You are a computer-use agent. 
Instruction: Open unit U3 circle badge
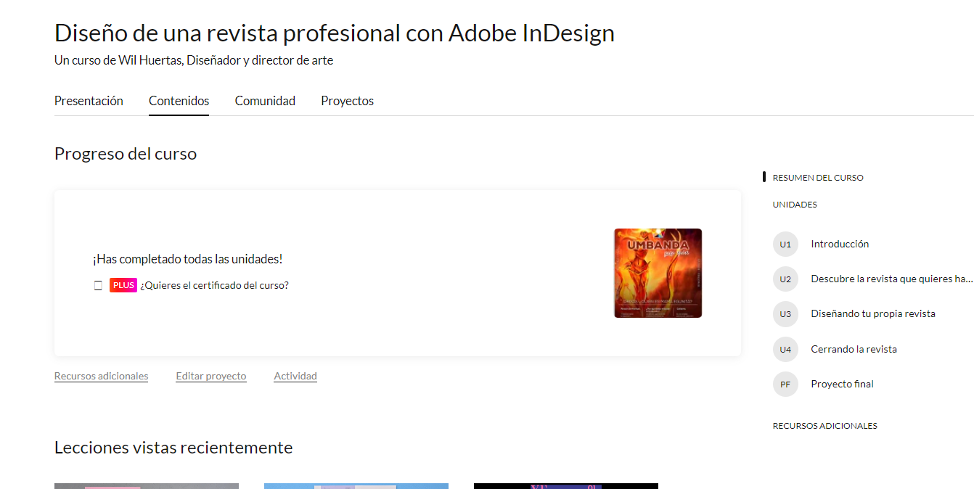(785, 314)
